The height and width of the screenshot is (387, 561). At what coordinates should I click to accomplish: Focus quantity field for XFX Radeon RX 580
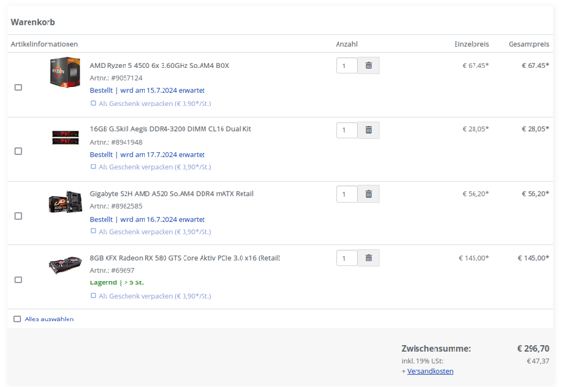(346, 258)
